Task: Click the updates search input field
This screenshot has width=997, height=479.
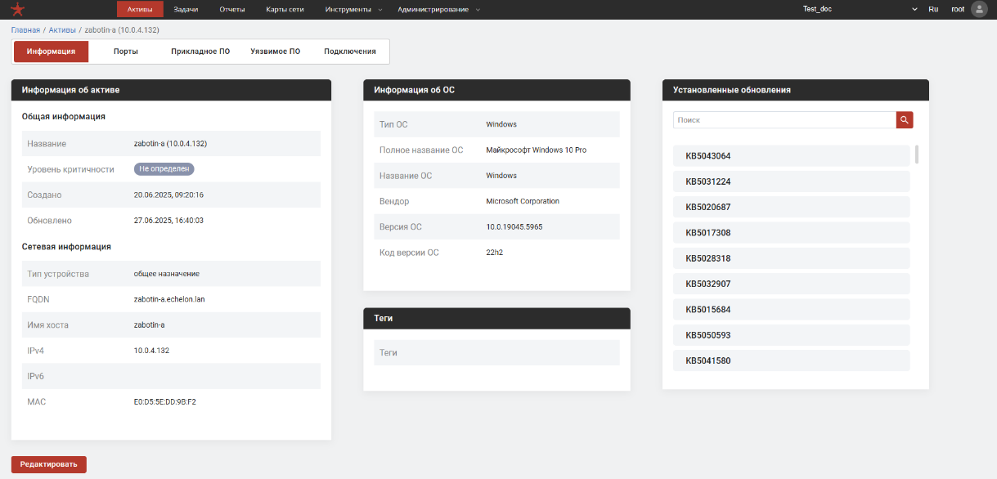Action: tap(784, 120)
